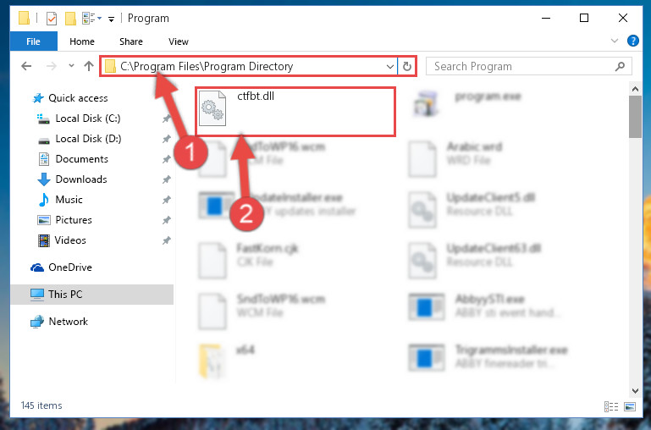Click the ctfbt.dll gear file icon
Image resolution: width=651 pixels, height=430 pixels.
tap(212, 108)
